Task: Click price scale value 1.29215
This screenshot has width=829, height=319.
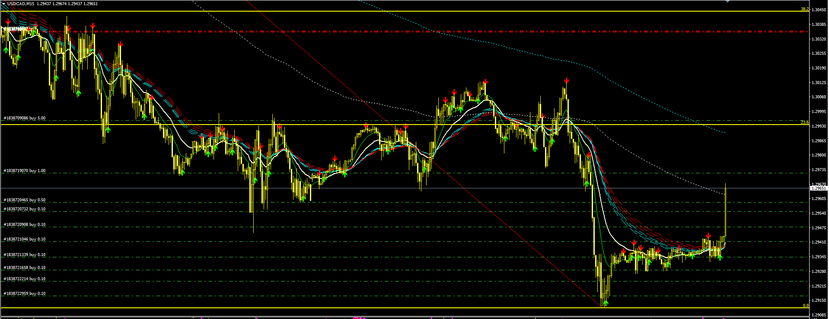Action: coord(819,286)
